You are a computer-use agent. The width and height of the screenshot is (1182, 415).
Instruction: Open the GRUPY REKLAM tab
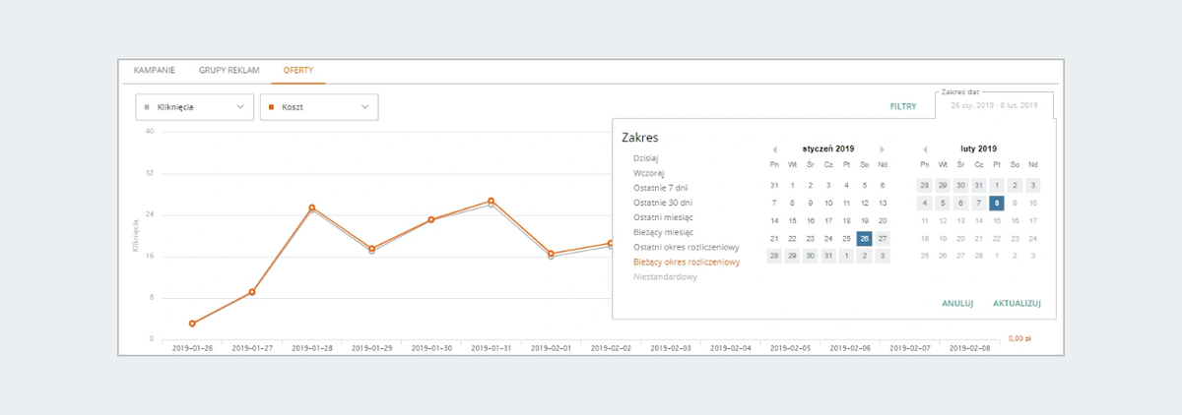(x=230, y=70)
